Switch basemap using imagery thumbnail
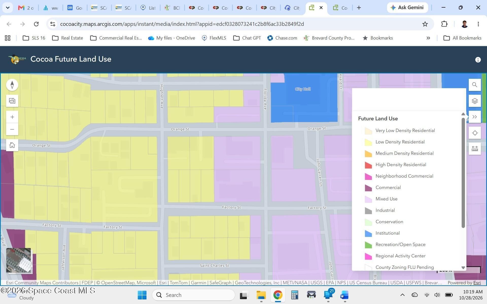The image size is (487, 304). [x=19, y=260]
